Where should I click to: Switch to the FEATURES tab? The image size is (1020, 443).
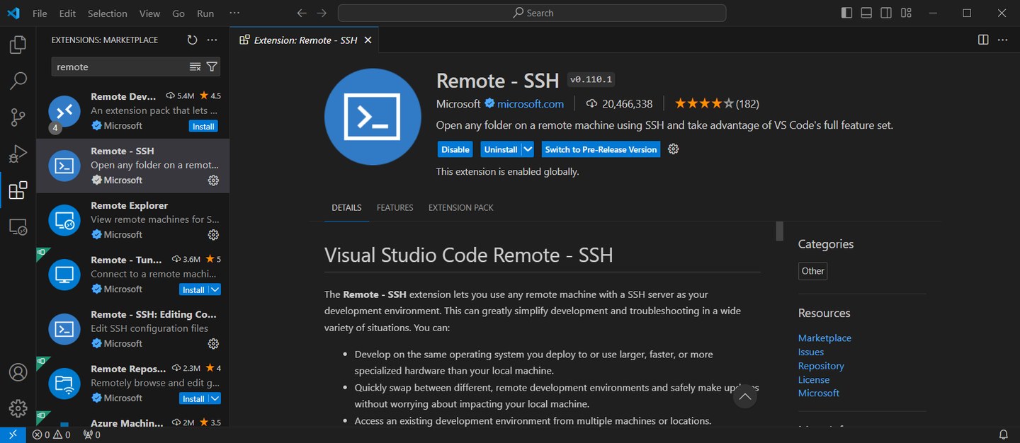395,207
